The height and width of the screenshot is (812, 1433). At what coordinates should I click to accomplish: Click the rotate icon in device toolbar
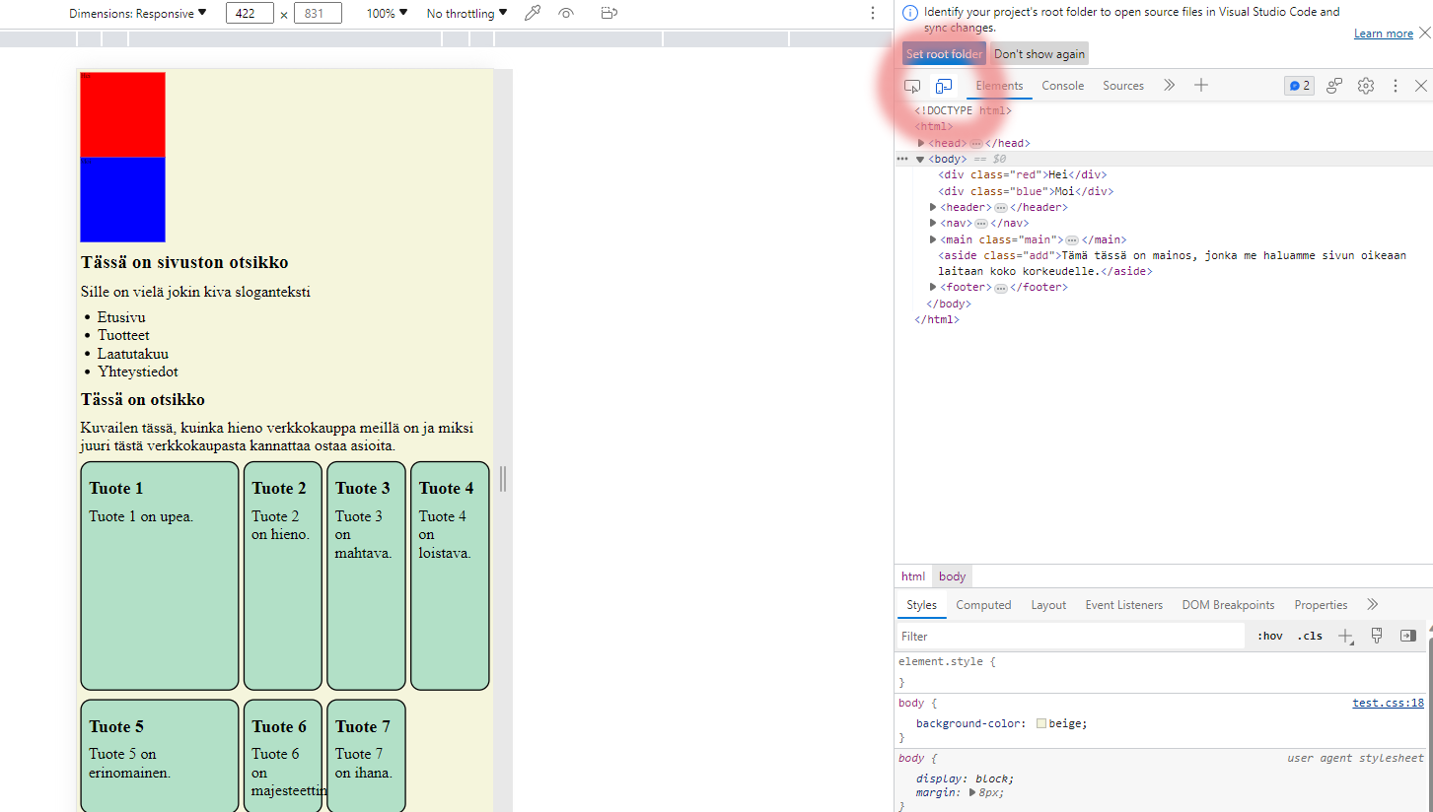coord(609,14)
